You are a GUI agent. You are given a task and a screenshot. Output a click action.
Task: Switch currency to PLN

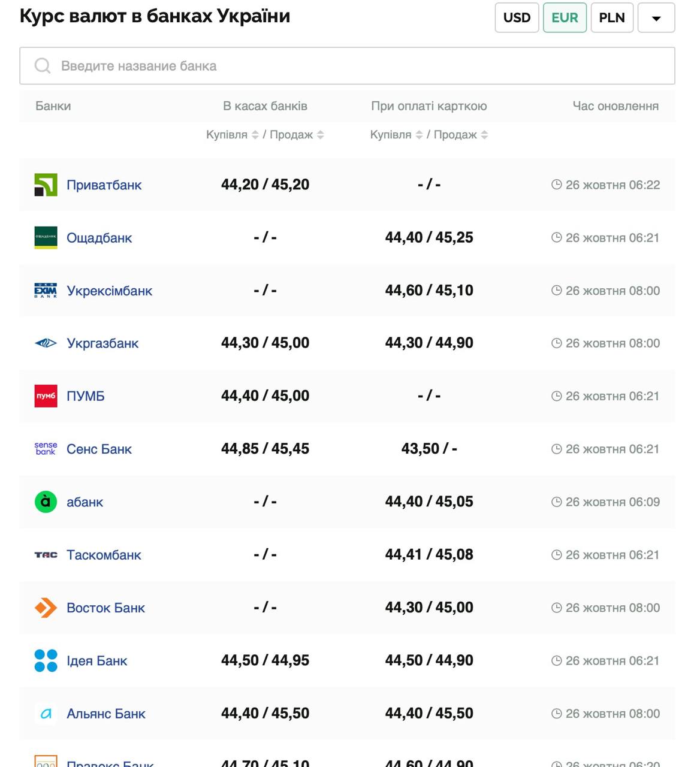(612, 17)
